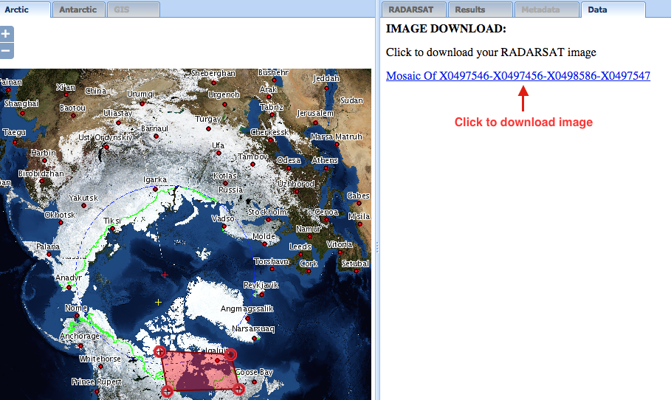Click the Harbin city marker
This screenshot has height=400, width=671.
44,160
